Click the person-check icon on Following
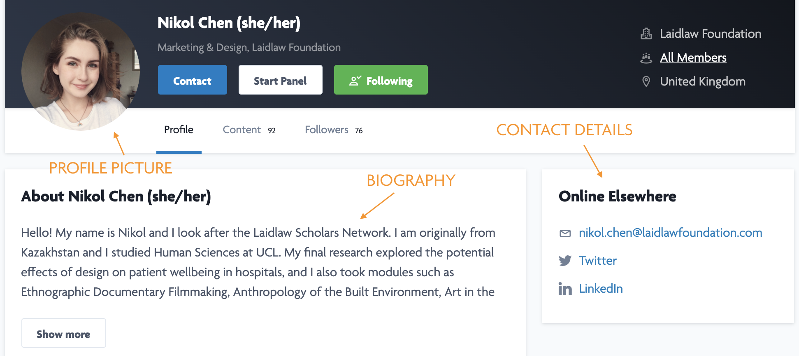This screenshot has width=799, height=356. click(x=355, y=81)
